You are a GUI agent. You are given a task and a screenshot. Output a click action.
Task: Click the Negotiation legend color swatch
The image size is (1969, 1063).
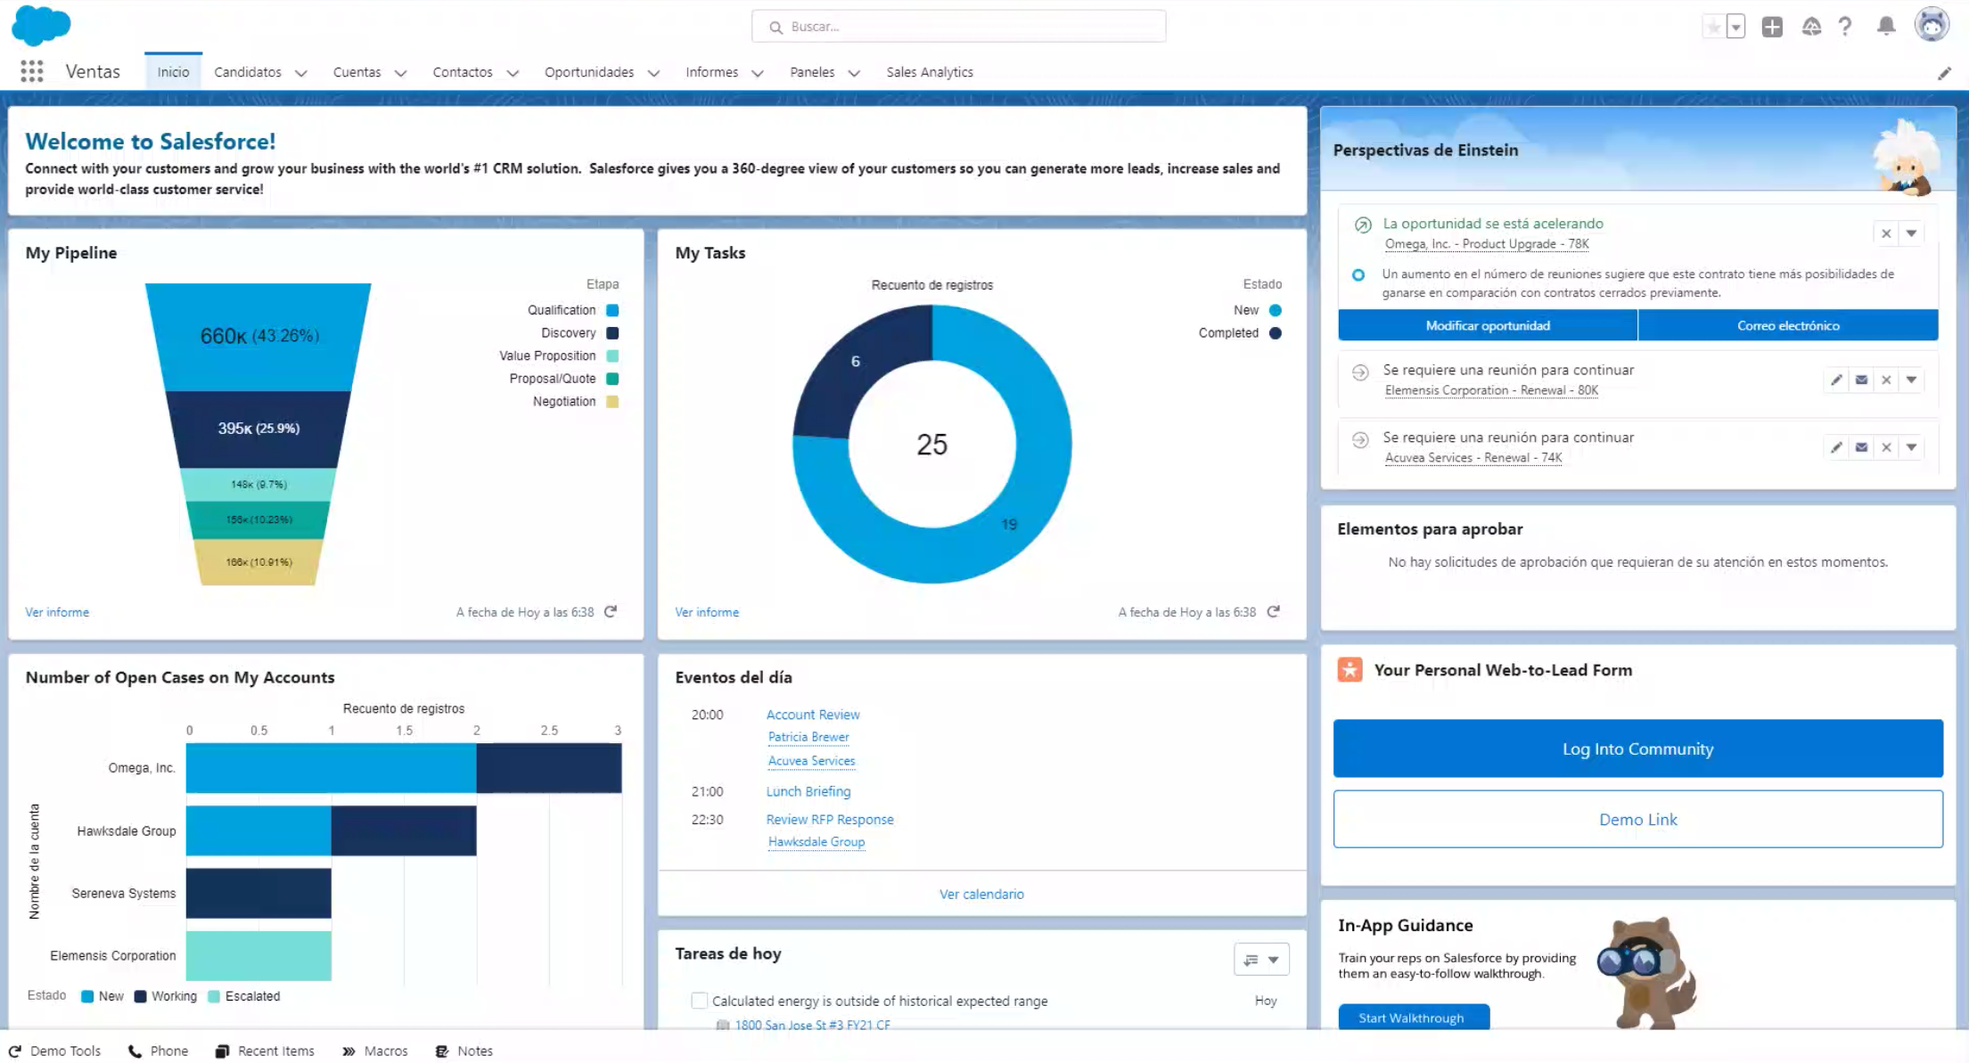[x=612, y=402]
